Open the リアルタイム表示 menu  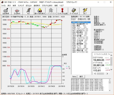point(47,5)
